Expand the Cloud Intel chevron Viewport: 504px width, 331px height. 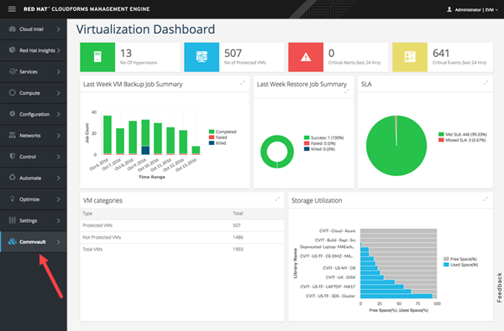[x=59, y=29]
